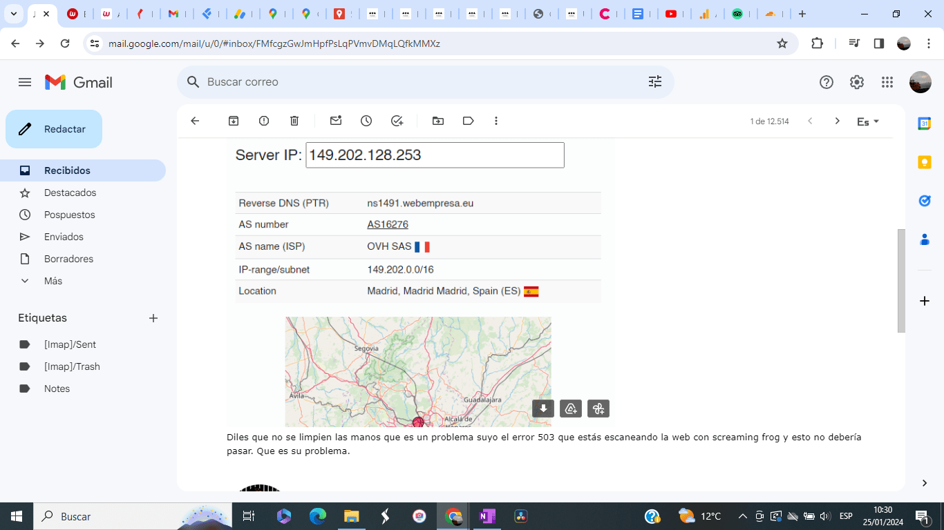Get add-ons with plus icon in side panel
Screen dimensions: 944x530
pyautogui.click(x=925, y=301)
